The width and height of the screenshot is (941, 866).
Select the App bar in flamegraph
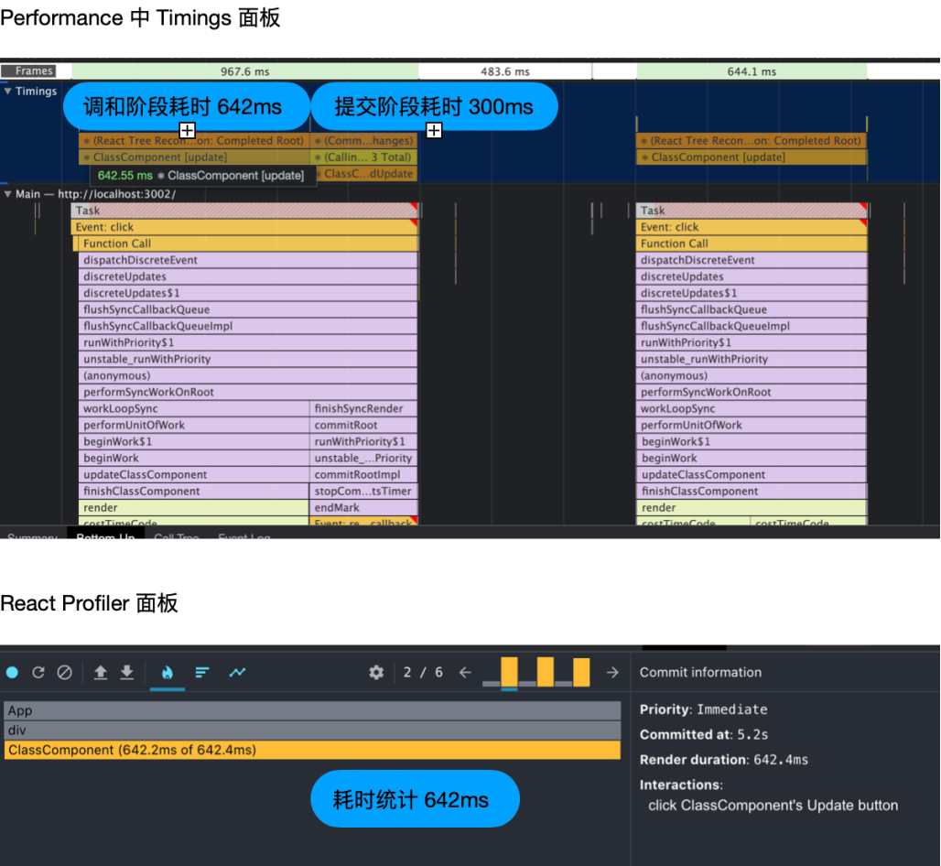[x=312, y=710]
